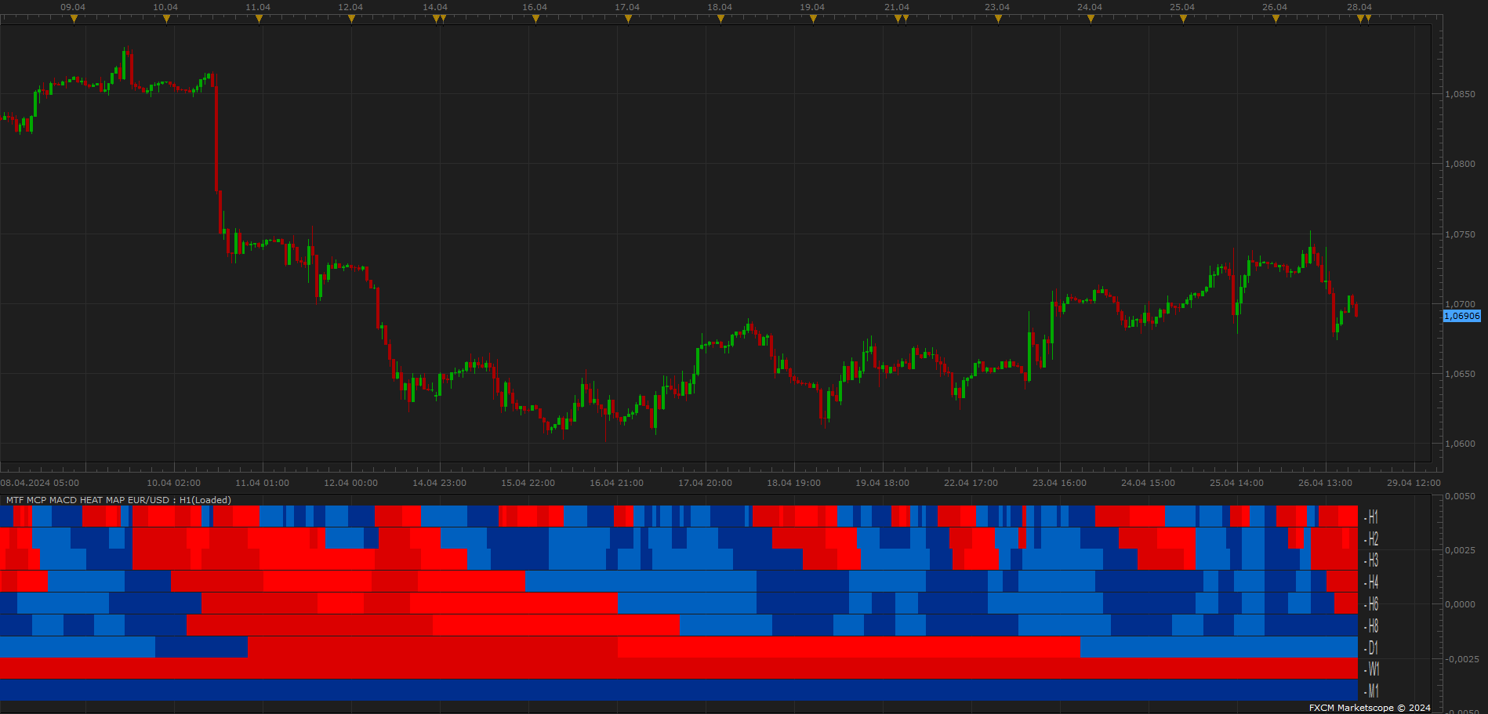
Task: Click the W1 heat map row label
Action: [x=1372, y=669]
